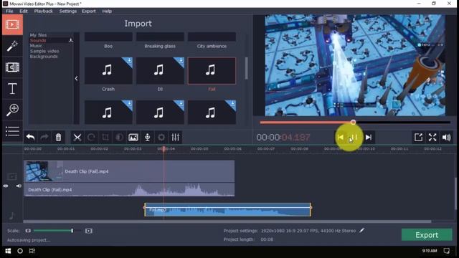Open the Settings menu

(x=68, y=11)
